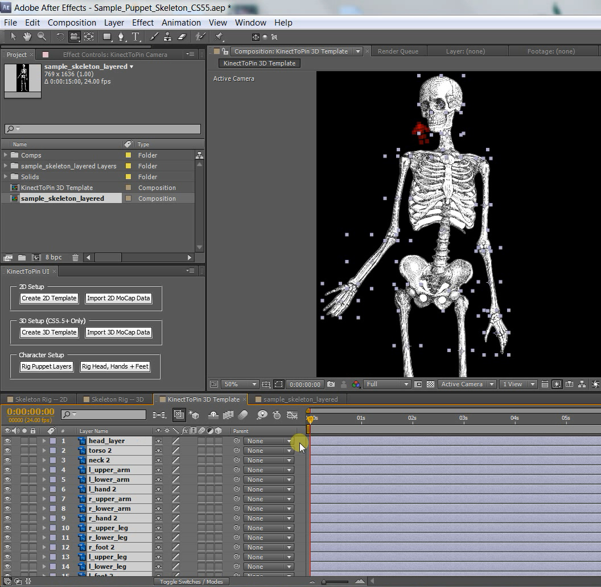This screenshot has height=587, width=601.
Task: Open the Effect menu
Action: click(x=143, y=23)
